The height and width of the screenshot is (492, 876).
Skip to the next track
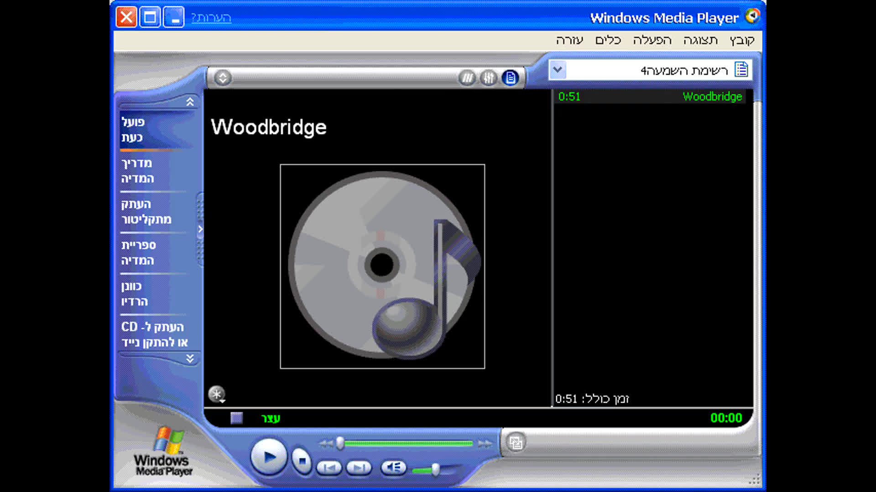pyautogui.click(x=359, y=468)
